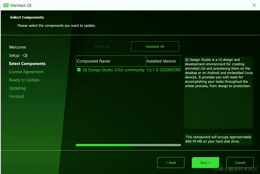Viewport: 260px width, 174px height.
Task: Return to previous page with Back
Action: click(171, 163)
